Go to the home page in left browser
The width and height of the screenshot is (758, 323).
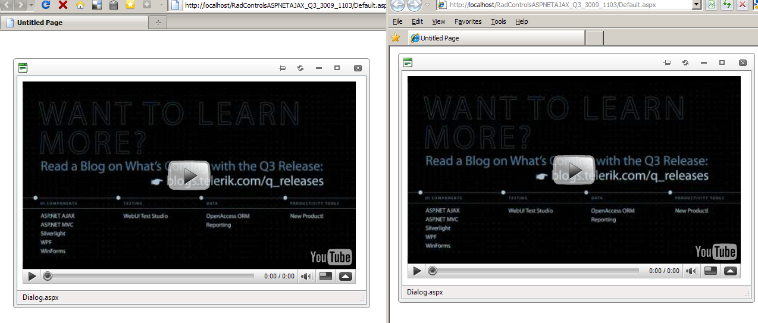[80, 5]
